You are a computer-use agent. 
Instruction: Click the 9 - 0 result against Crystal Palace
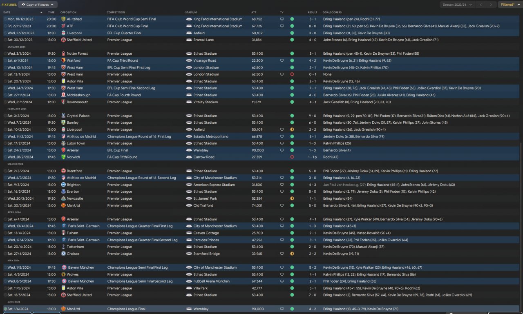(x=312, y=116)
